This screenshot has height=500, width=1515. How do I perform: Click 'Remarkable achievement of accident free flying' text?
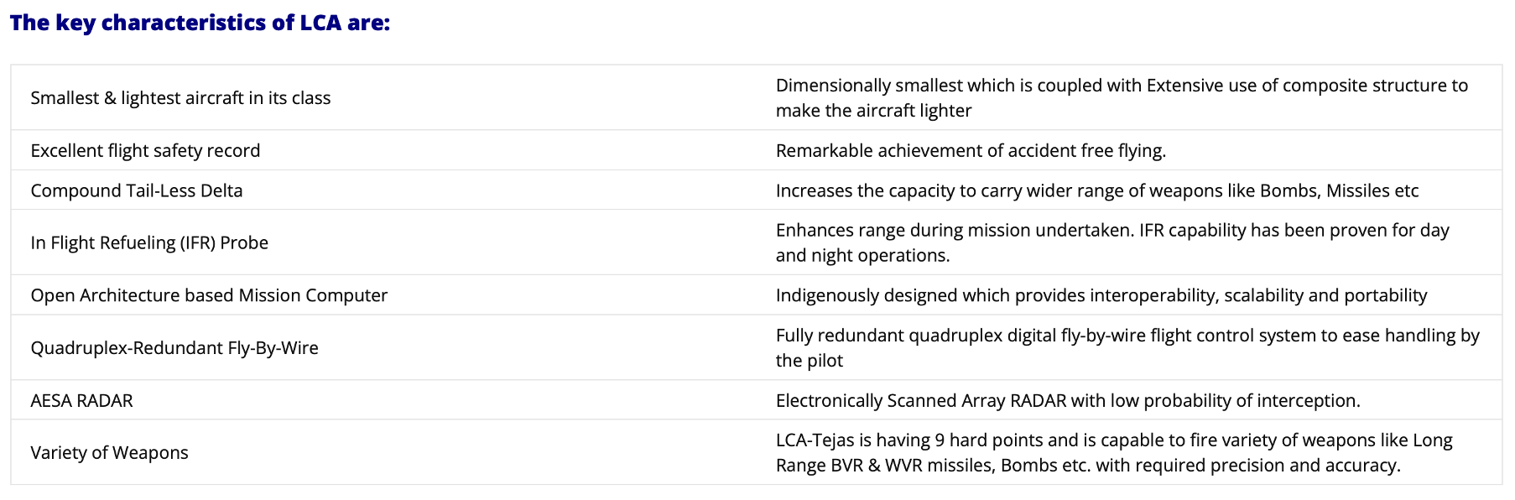tap(971, 151)
